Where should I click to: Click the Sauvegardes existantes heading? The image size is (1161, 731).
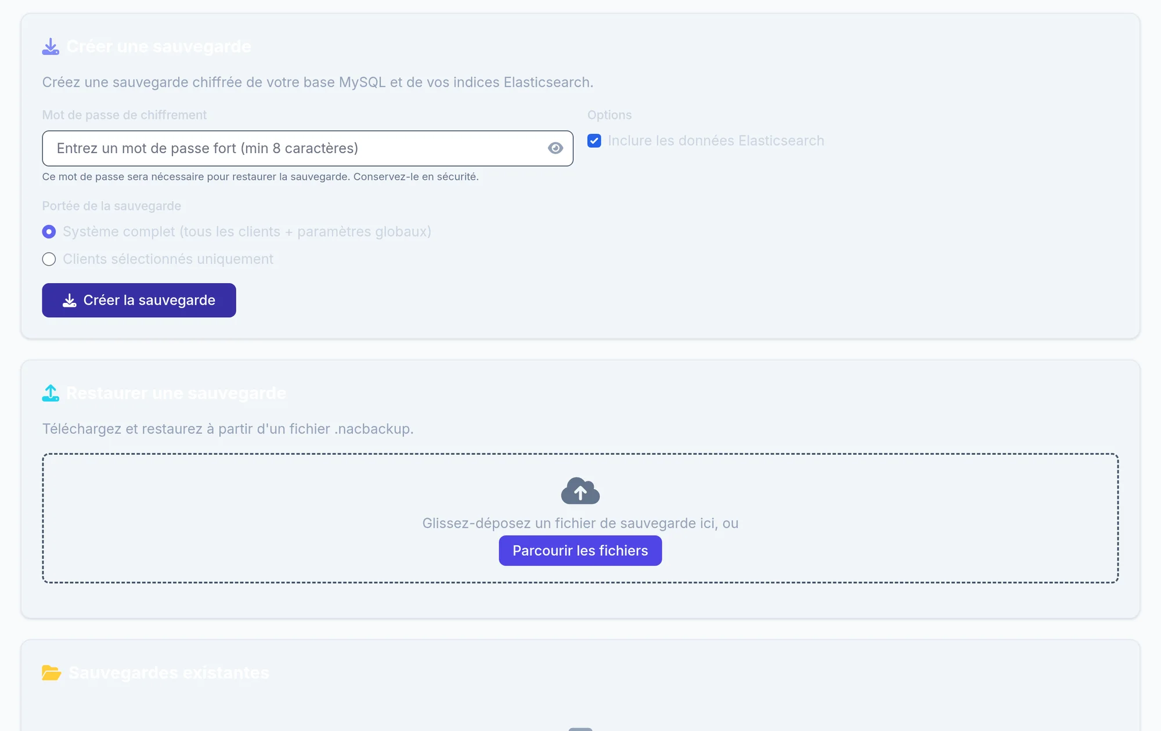(169, 673)
